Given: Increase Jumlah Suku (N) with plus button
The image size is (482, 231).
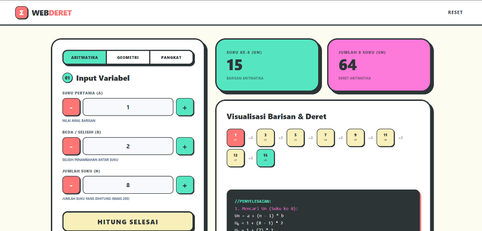Looking at the screenshot, I should (185, 185).
